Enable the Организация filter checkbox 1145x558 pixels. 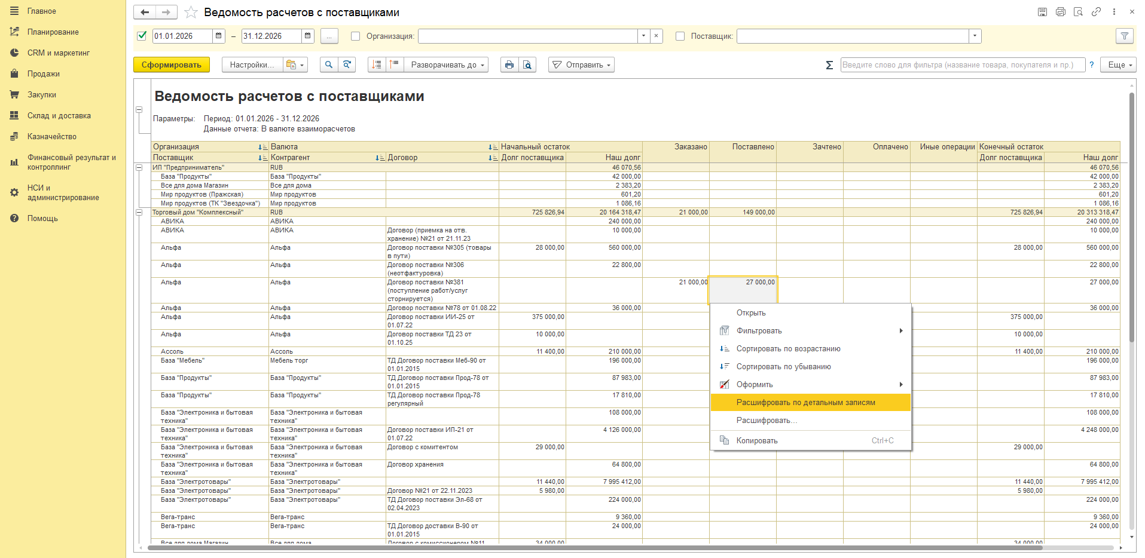coord(355,36)
